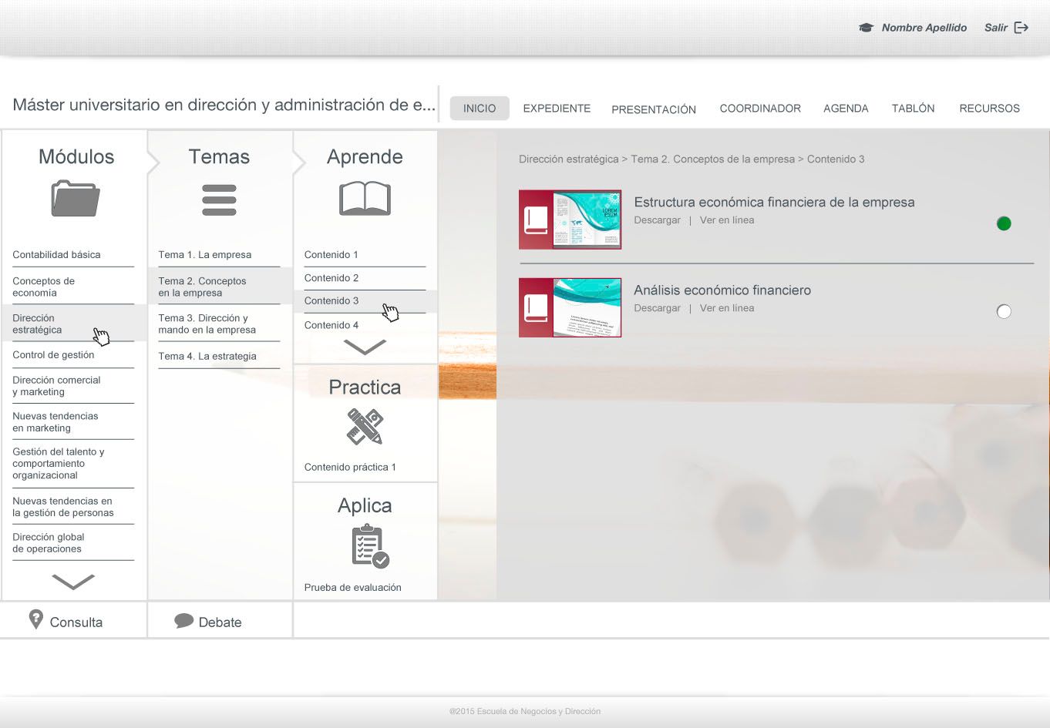
Task: Select the AGENDA tab
Action: coord(846,109)
